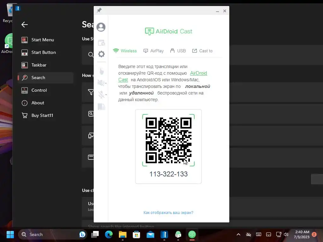This screenshot has height=242, width=323.
Task: Open Start11 app from taskbar
Action: tap(164, 234)
